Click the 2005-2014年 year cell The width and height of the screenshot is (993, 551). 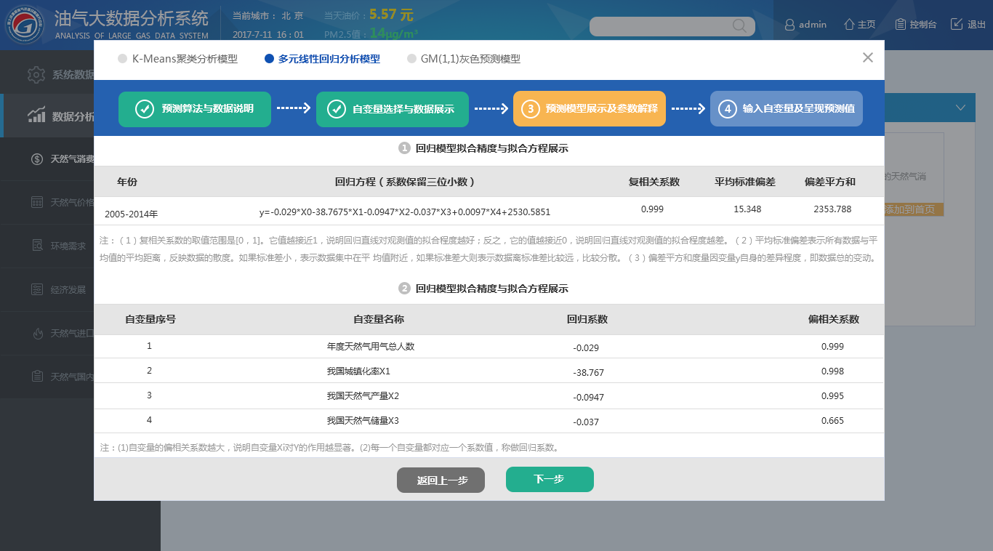tap(132, 214)
